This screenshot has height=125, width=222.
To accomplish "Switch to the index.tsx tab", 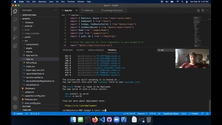I will click(89, 10).
